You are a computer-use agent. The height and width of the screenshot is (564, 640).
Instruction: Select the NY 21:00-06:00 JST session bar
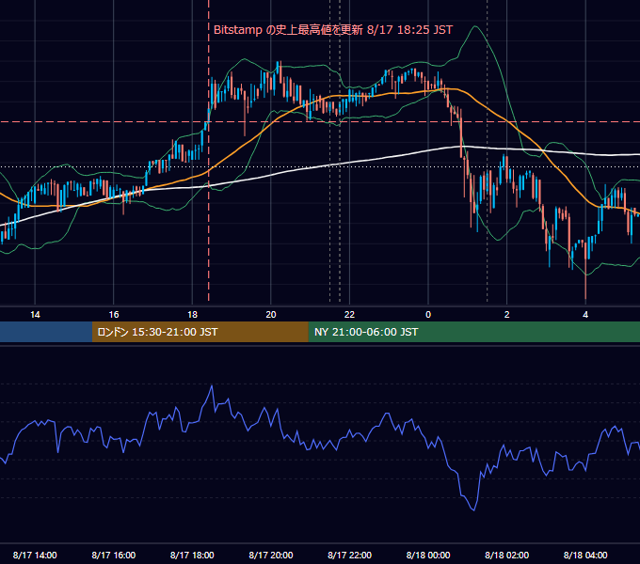pyautogui.click(x=473, y=332)
